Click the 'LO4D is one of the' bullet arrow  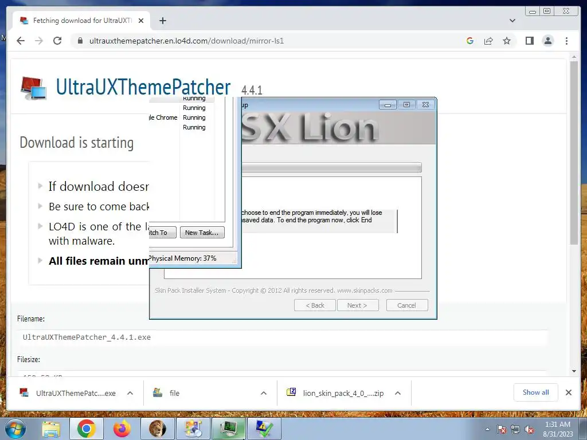coord(40,226)
